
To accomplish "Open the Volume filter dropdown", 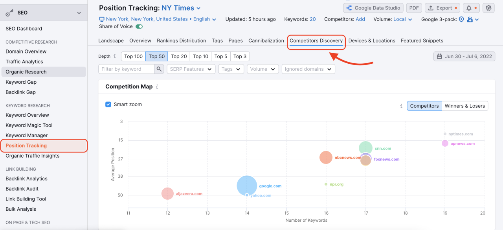I will 263,69.
